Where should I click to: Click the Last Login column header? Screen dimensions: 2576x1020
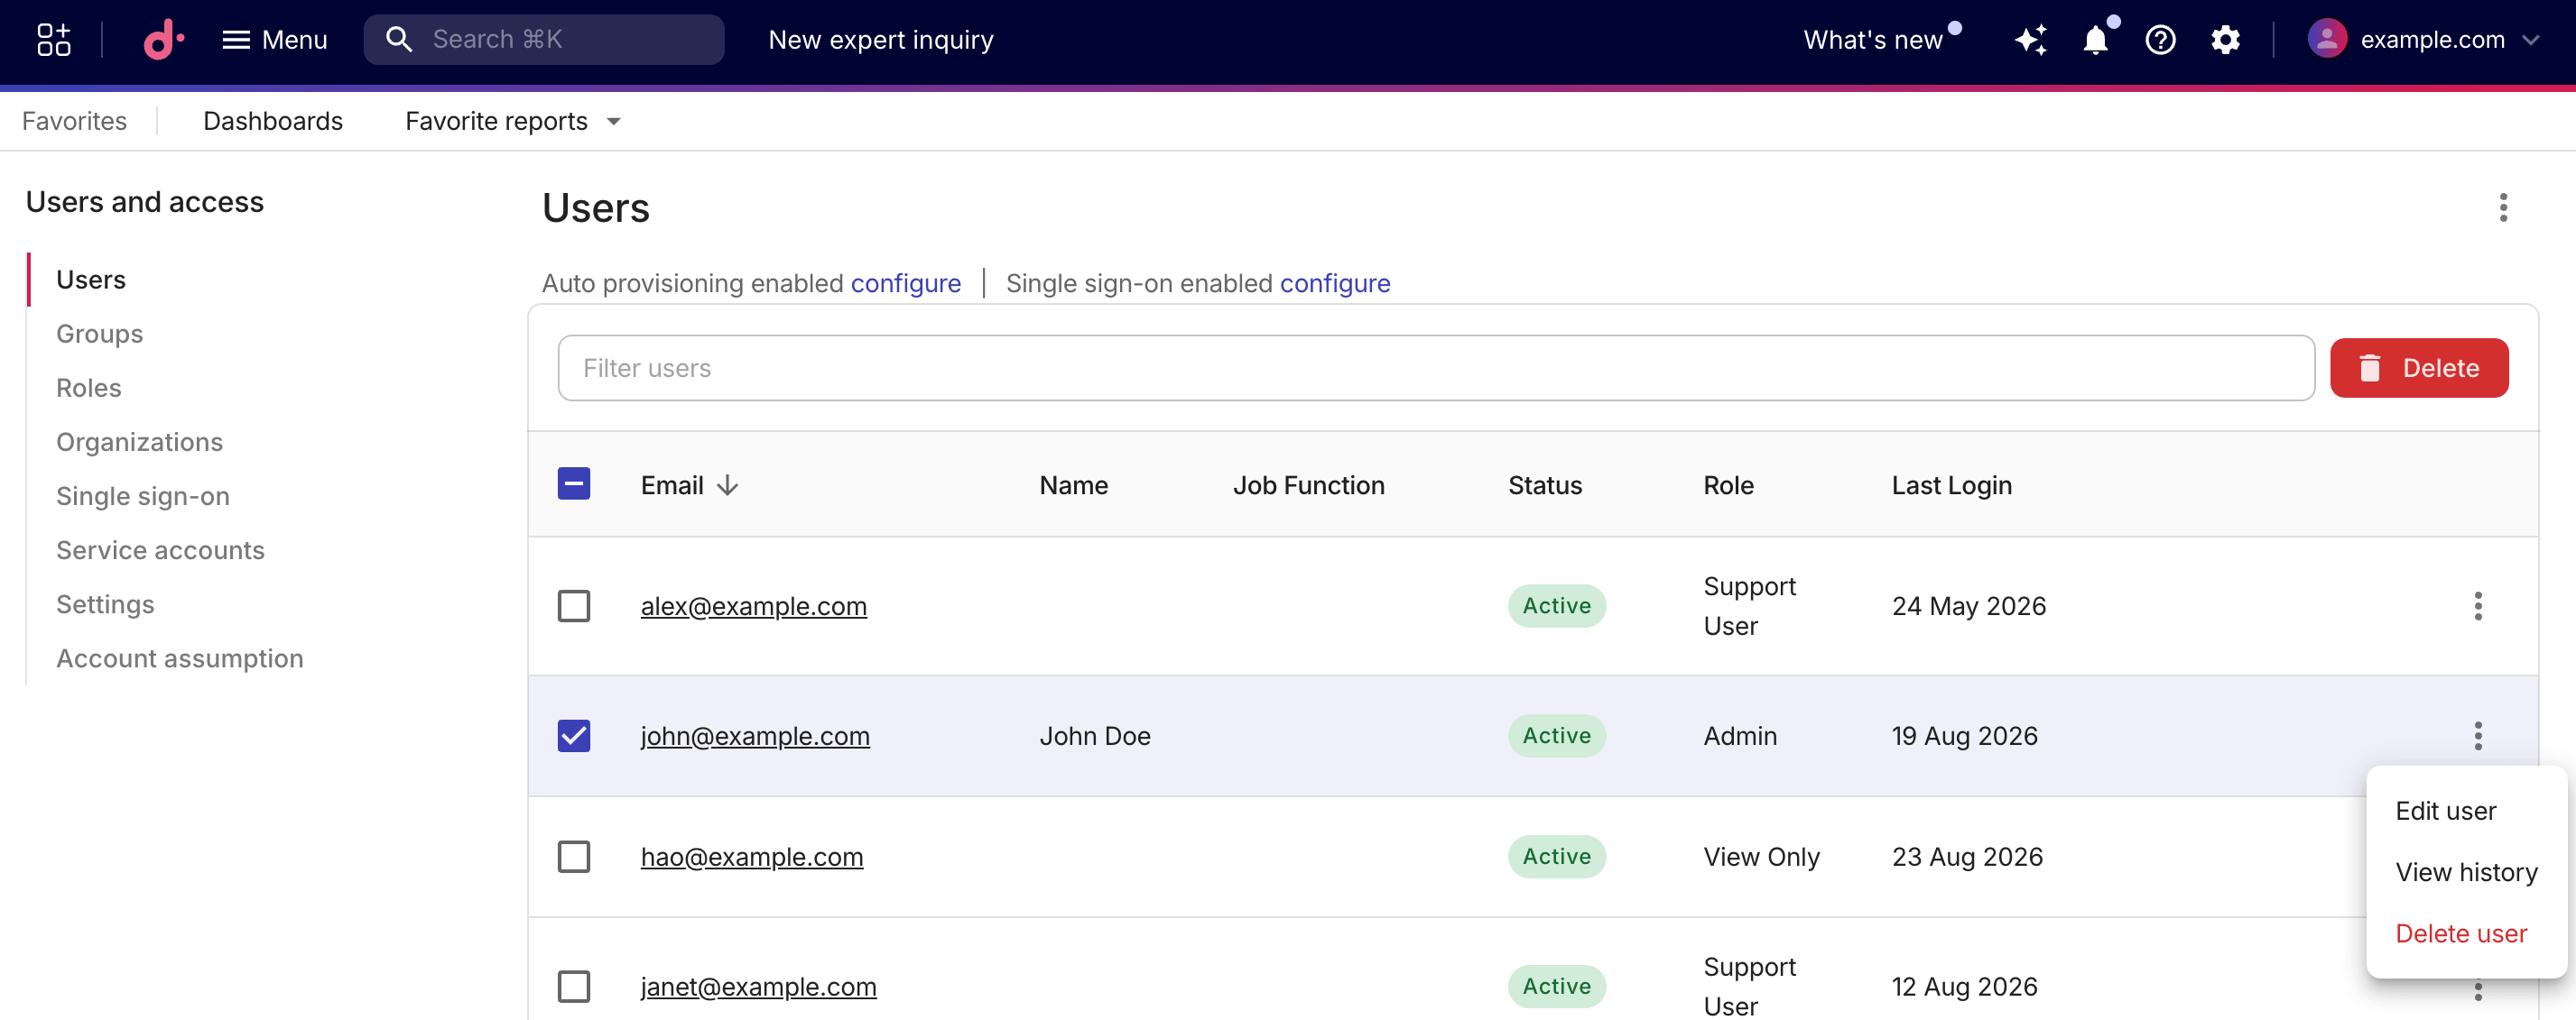point(1951,485)
